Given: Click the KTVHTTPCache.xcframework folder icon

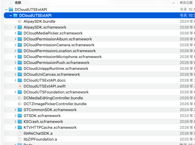Looking at the screenshot, I should click(x=20, y=128).
